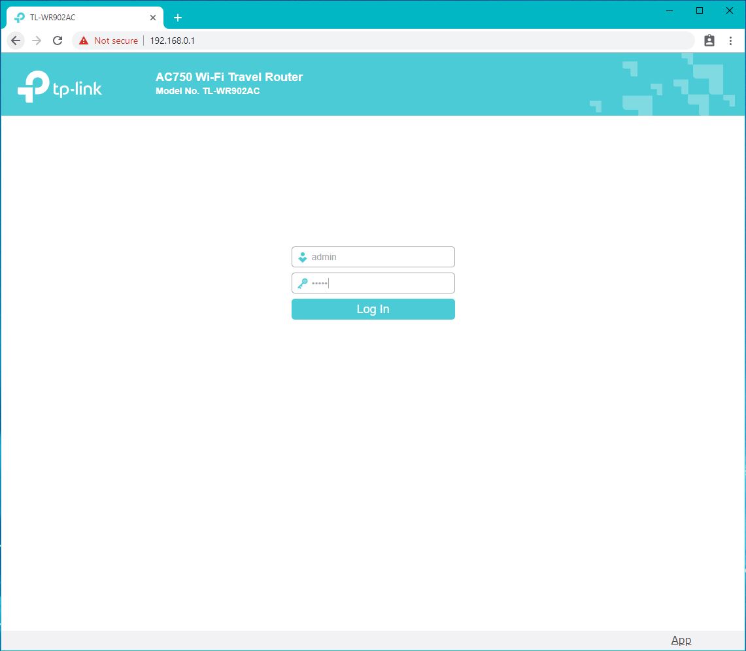
Task: Open a new browser tab
Action: [178, 18]
